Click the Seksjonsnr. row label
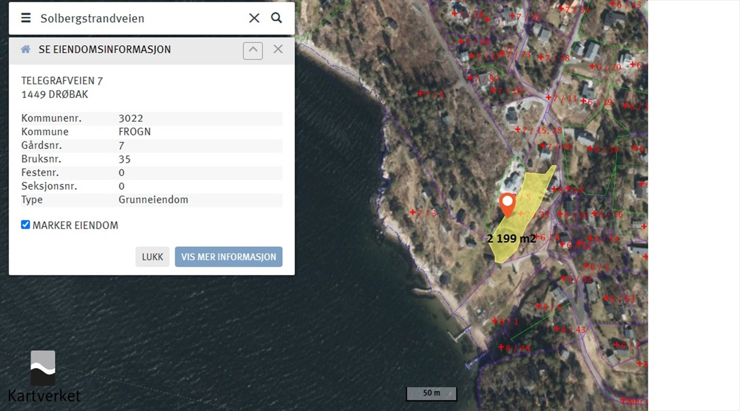This screenshot has width=740, height=411. (49, 186)
